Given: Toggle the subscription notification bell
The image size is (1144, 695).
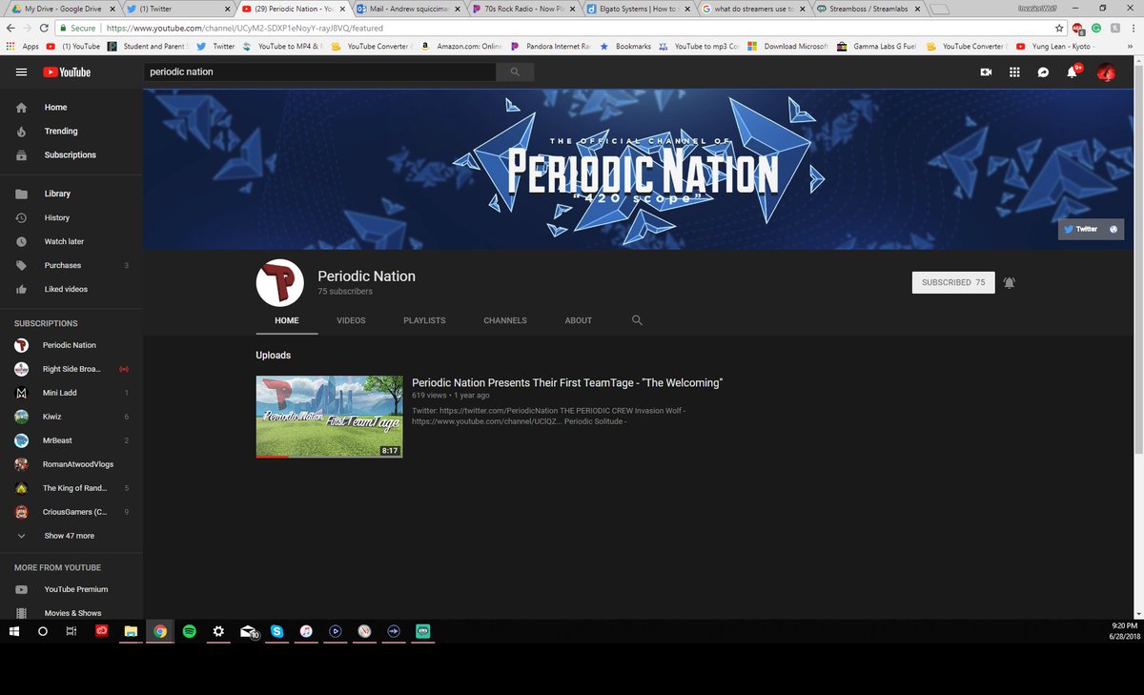Looking at the screenshot, I should (x=1010, y=282).
